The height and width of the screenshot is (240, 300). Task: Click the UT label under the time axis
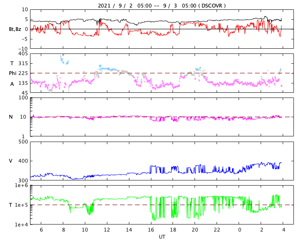tap(162, 237)
